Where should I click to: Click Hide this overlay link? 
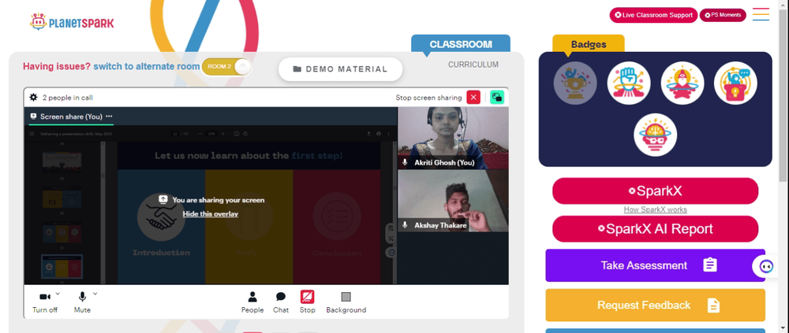click(x=211, y=214)
